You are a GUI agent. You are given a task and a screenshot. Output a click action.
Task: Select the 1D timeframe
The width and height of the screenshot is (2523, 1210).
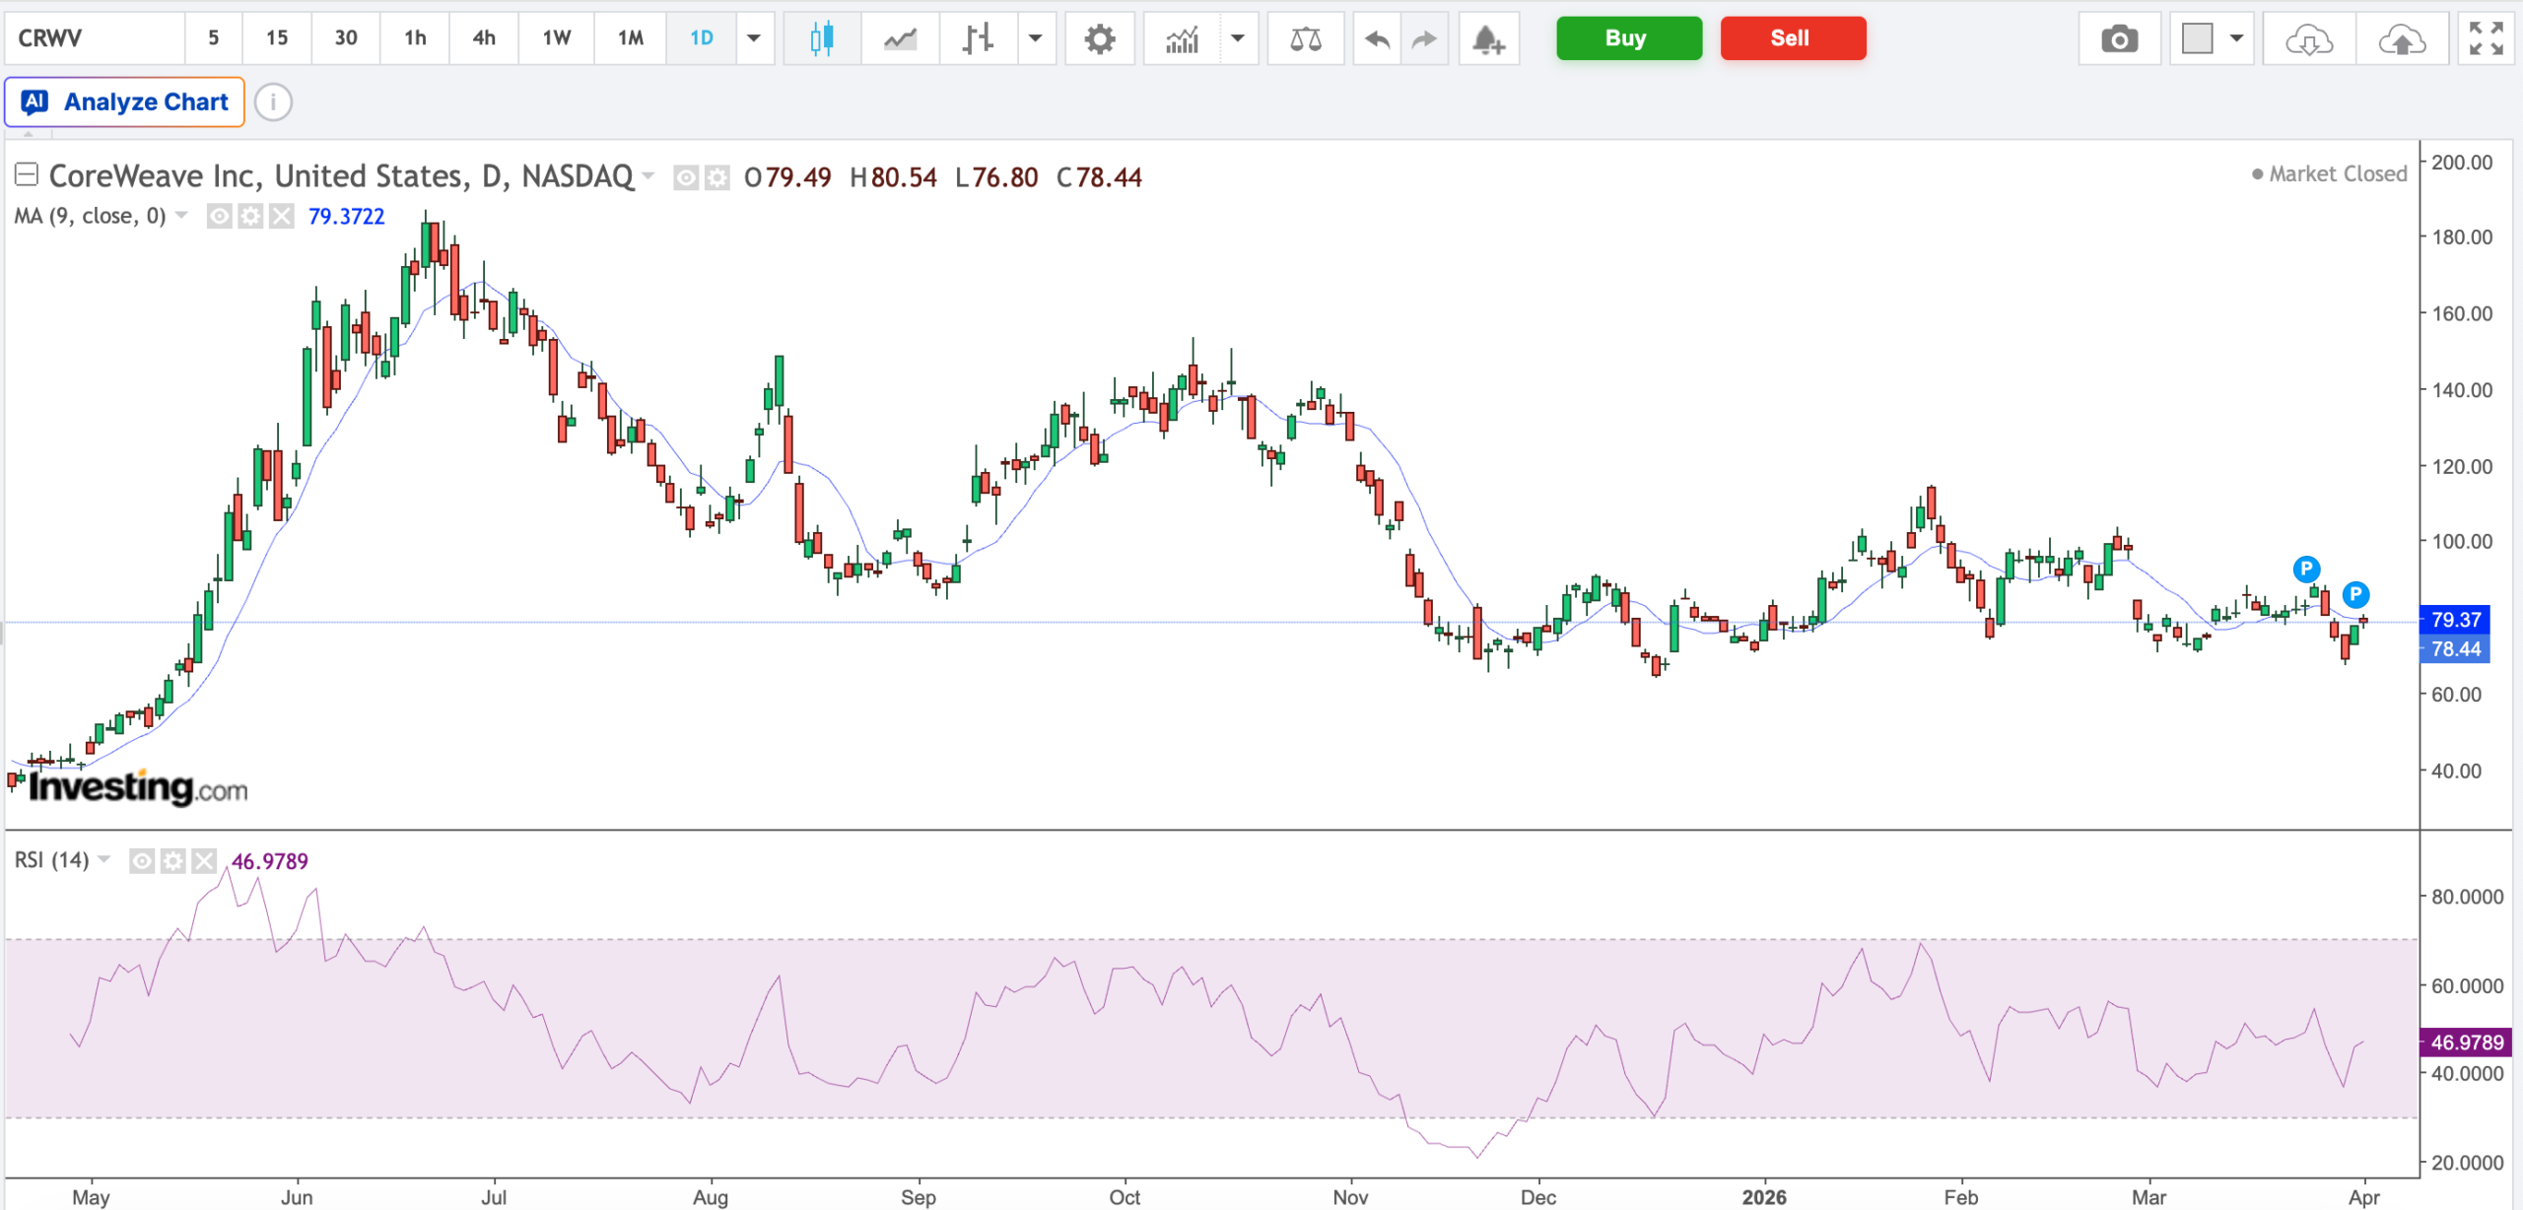click(702, 38)
